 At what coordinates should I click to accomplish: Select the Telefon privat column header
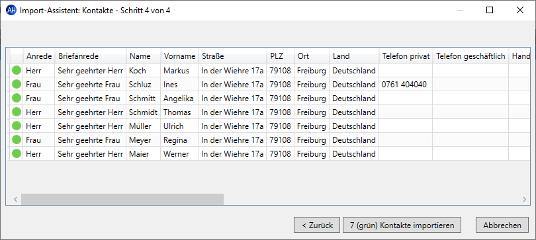(x=406, y=56)
